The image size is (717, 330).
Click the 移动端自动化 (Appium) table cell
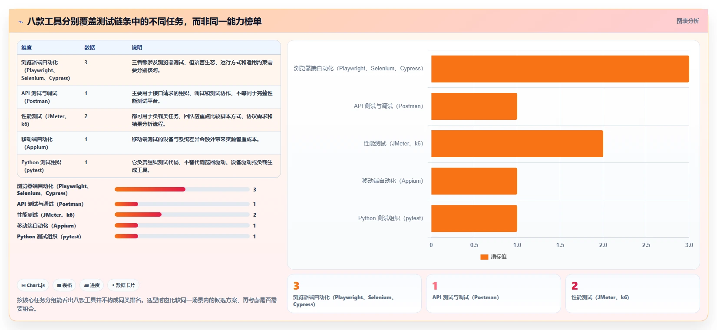[x=49, y=143]
